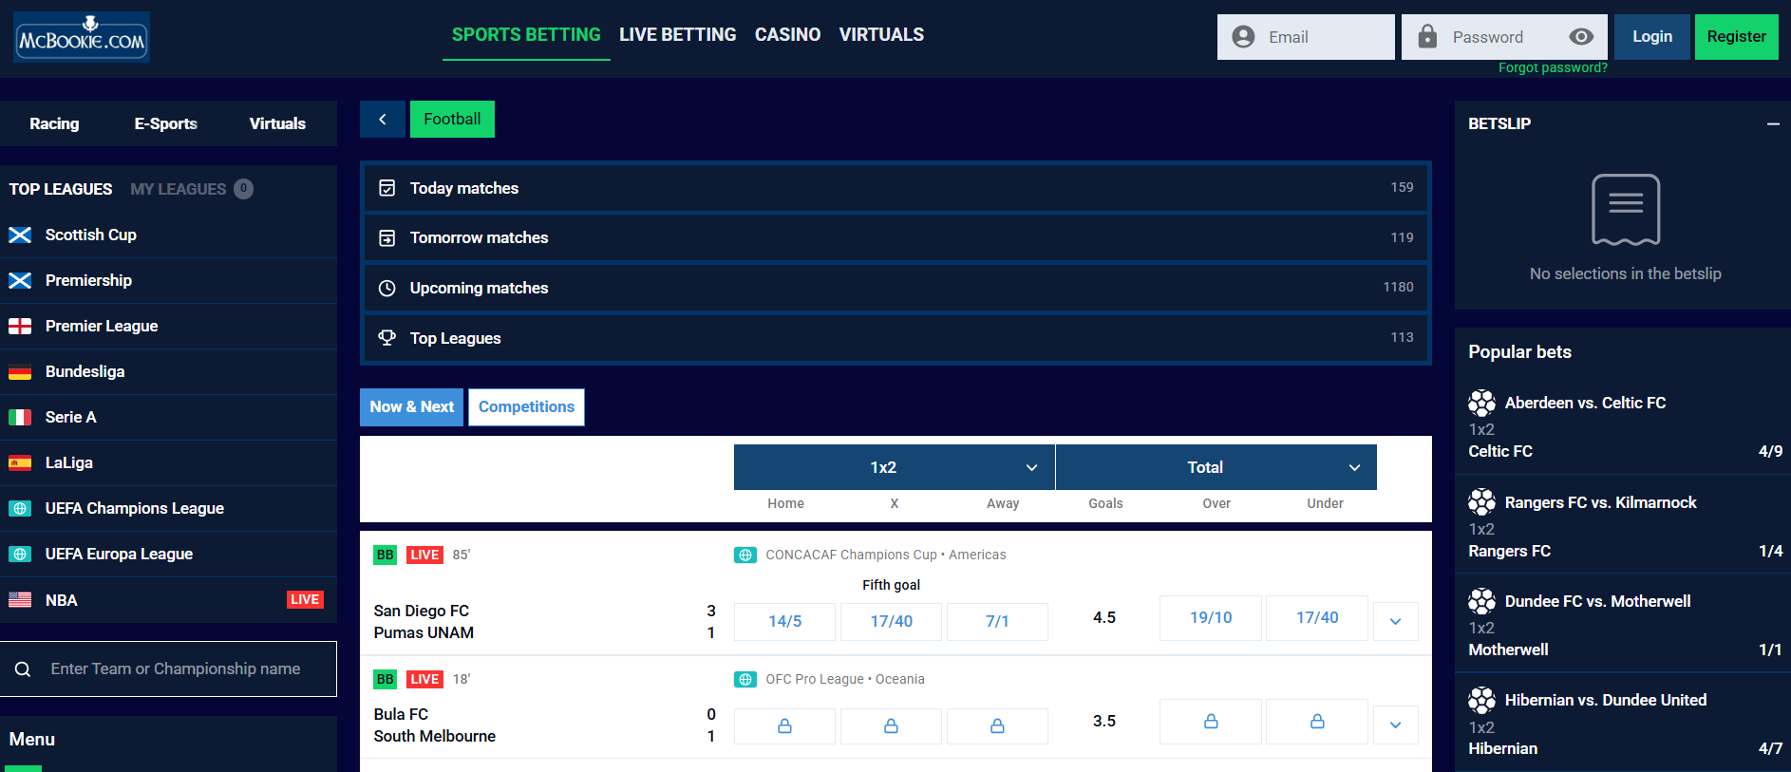Click the Email input field
The image size is (1791, 772).
coord(1306,37)
